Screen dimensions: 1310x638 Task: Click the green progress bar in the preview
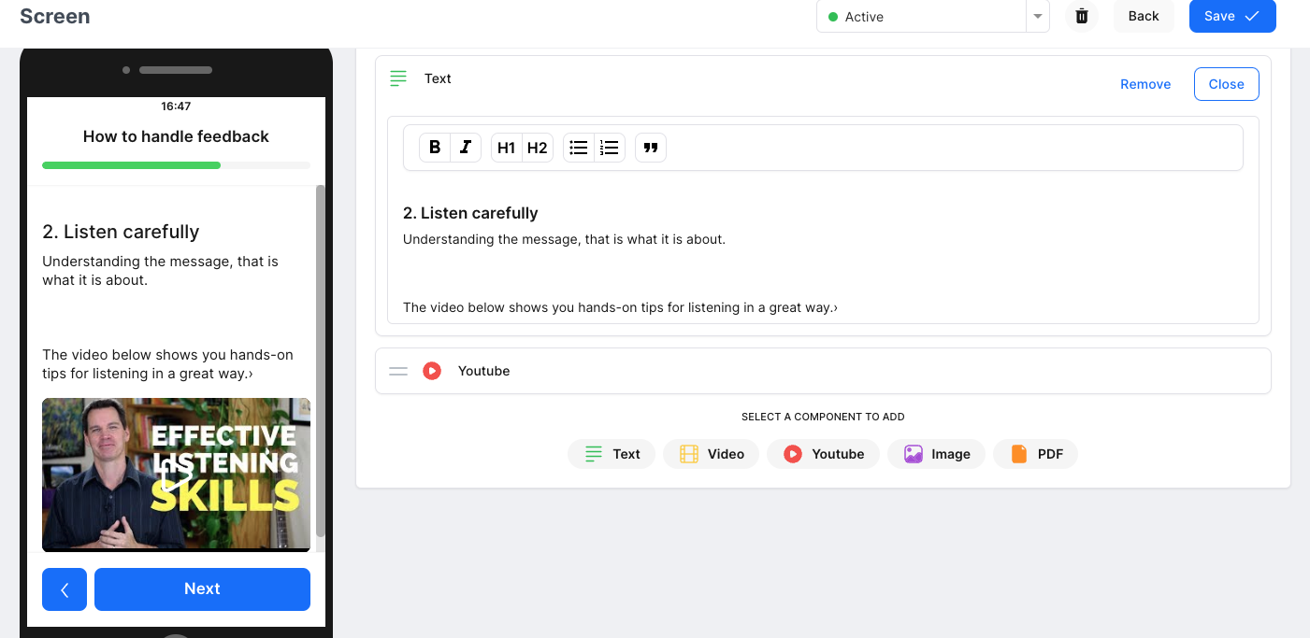click(131, 164)
